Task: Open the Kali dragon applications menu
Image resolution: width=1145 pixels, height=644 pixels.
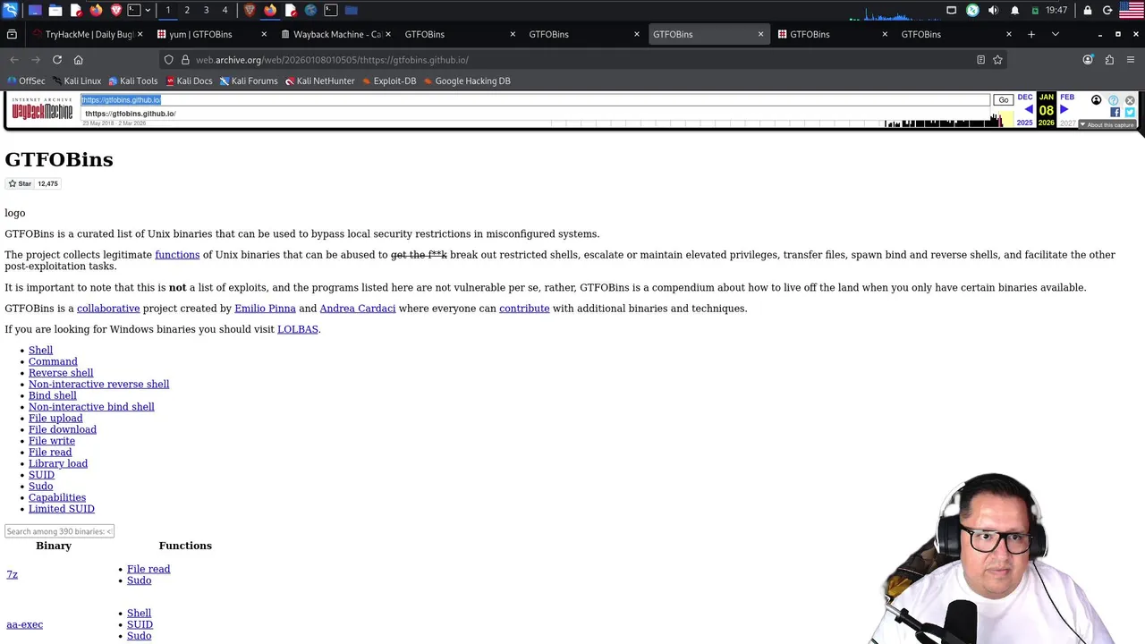Action: coord(10,10)
